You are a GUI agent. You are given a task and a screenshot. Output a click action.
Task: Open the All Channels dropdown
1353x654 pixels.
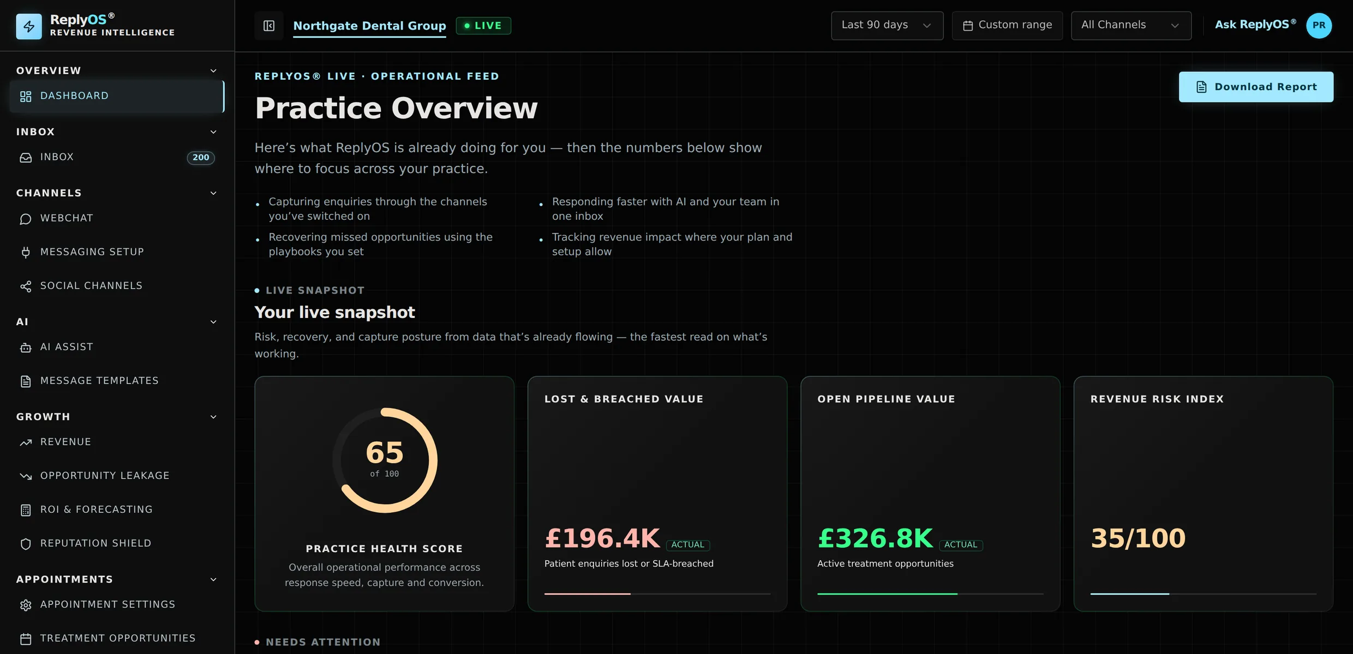click(1131, 26)
